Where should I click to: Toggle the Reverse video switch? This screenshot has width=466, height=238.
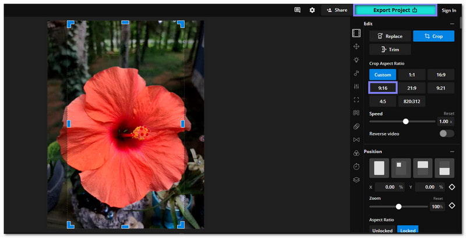tap(446, 133)
